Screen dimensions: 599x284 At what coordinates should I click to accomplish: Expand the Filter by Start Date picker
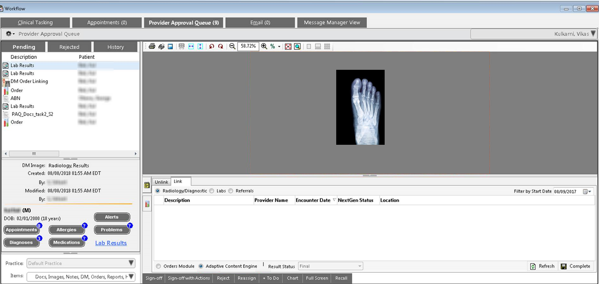(587, 192)
